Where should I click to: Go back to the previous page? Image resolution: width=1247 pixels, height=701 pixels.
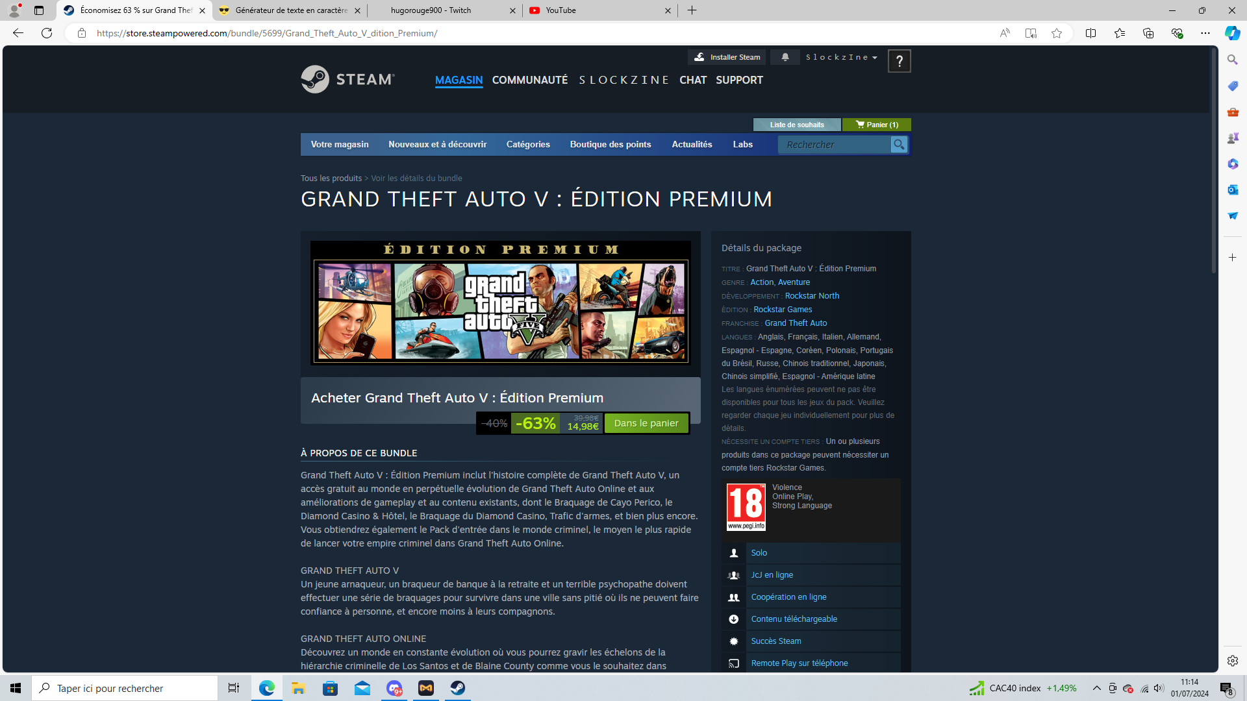click(x=18, y=33)
